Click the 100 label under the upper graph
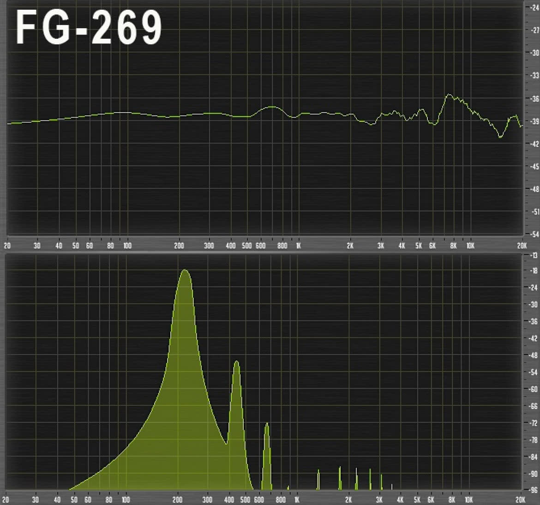540x505 pixels. point(127,246)
